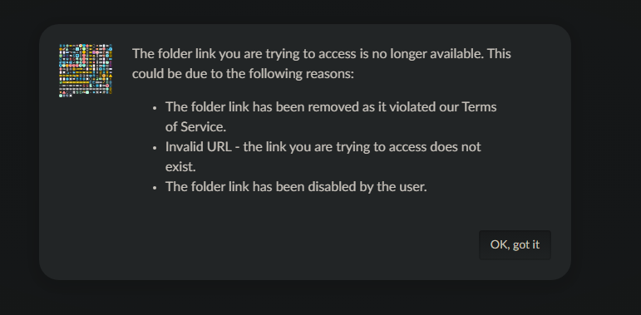This screenshot has height=315, width=641.
Task: Click the bullet dot before 'Invalid URL'
Action: tap(155, 148)
